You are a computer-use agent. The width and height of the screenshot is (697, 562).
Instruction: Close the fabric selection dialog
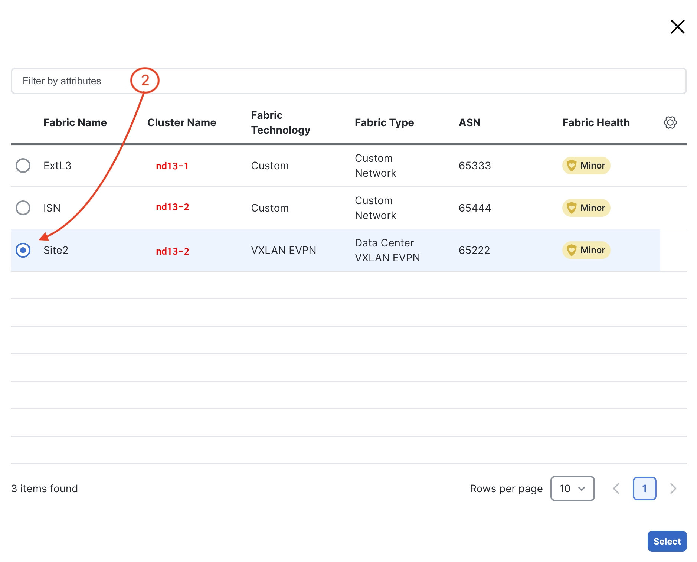[x=677, y=27]
